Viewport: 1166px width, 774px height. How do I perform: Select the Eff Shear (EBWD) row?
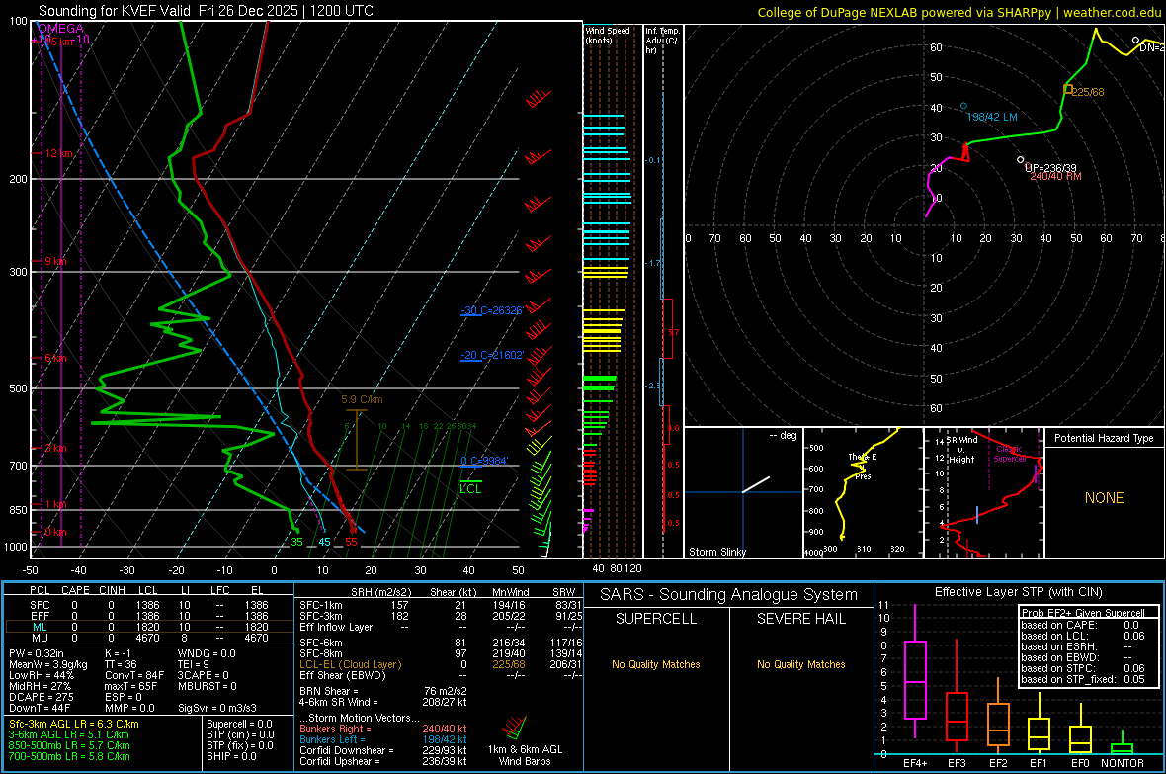[x=441, y=675]
